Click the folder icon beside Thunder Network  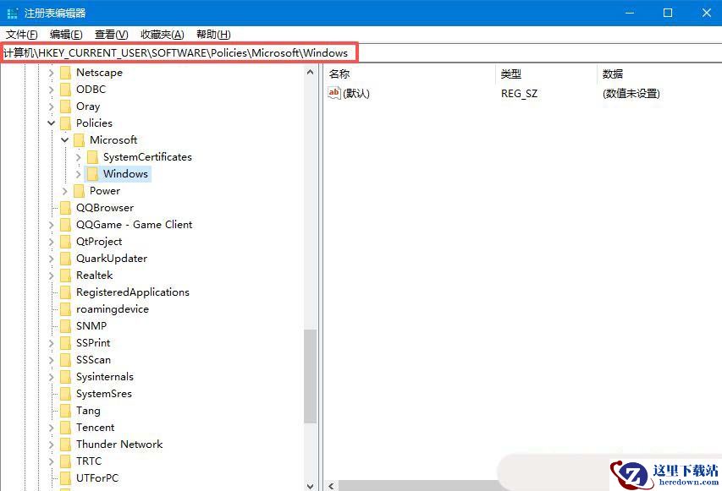(65, 445)
